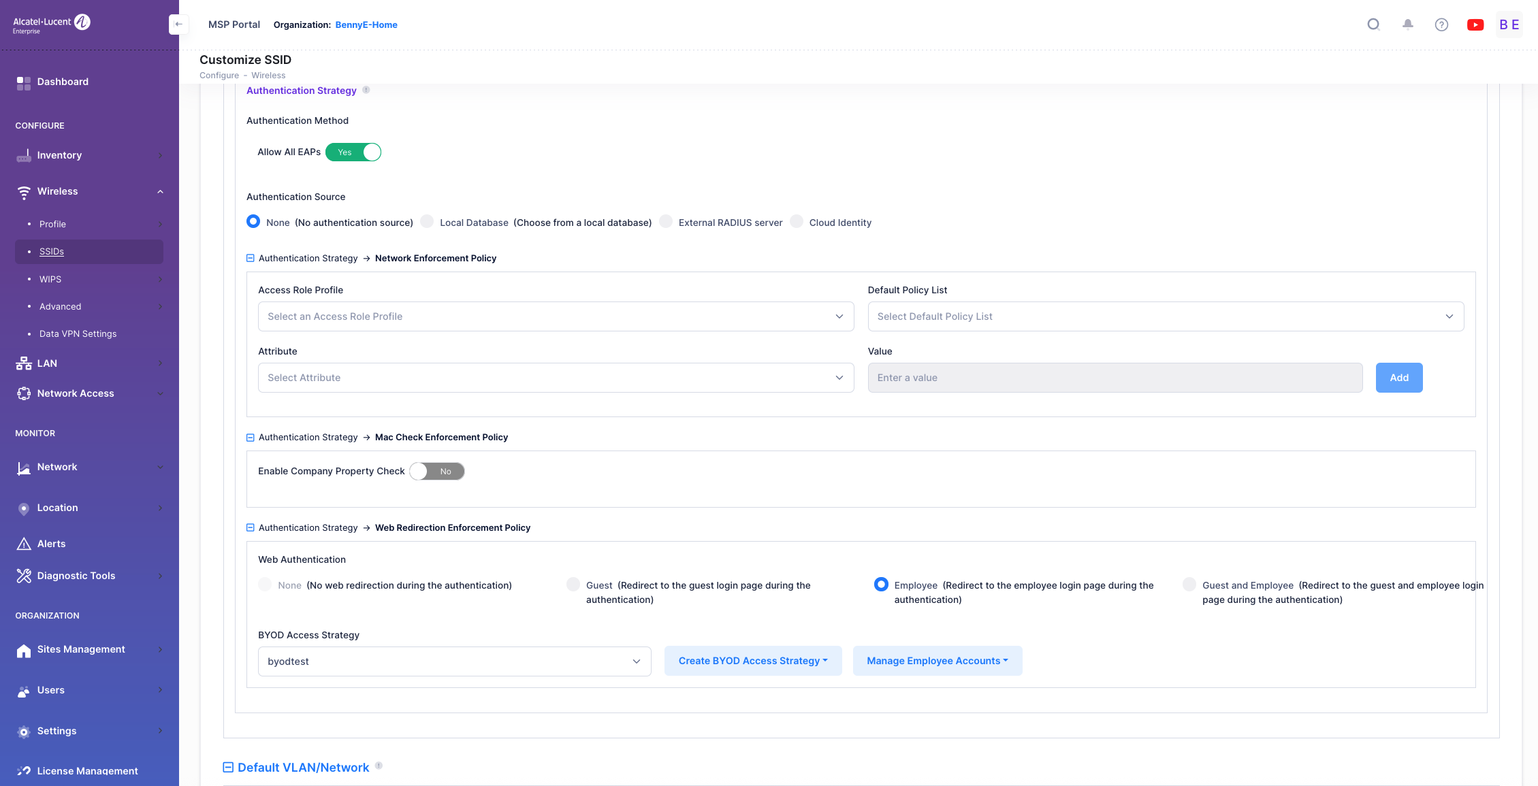
Task: Click the Add button
Action: tap(1398, 378)
